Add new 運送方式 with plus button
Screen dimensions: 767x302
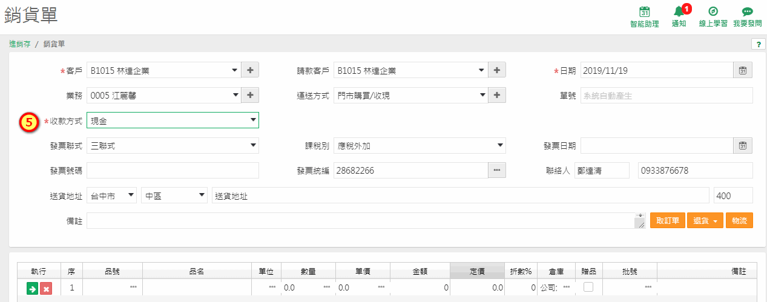pos(497,96)
